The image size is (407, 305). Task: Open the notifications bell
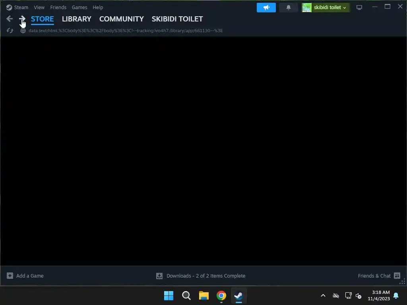289,8
